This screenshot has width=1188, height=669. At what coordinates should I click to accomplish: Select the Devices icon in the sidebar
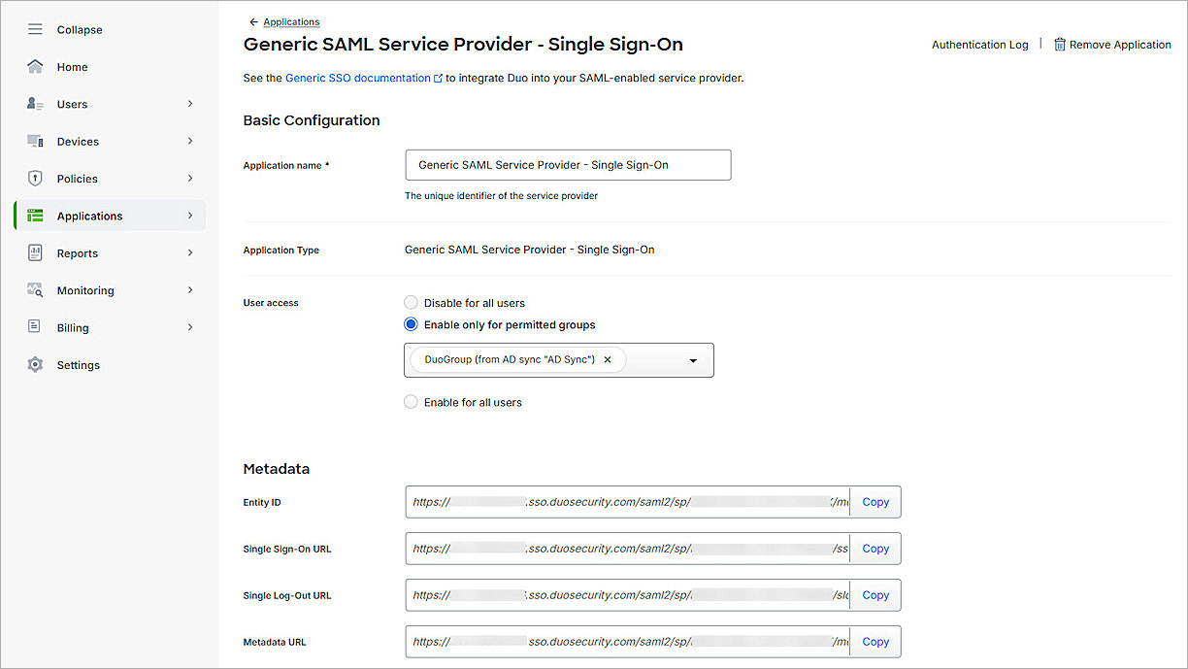click(35, 141)
